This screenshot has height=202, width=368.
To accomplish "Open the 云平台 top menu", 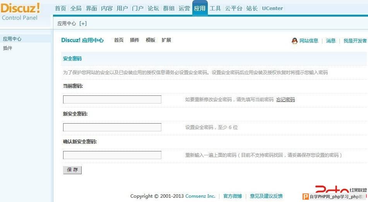I will (x=233, y=8).
